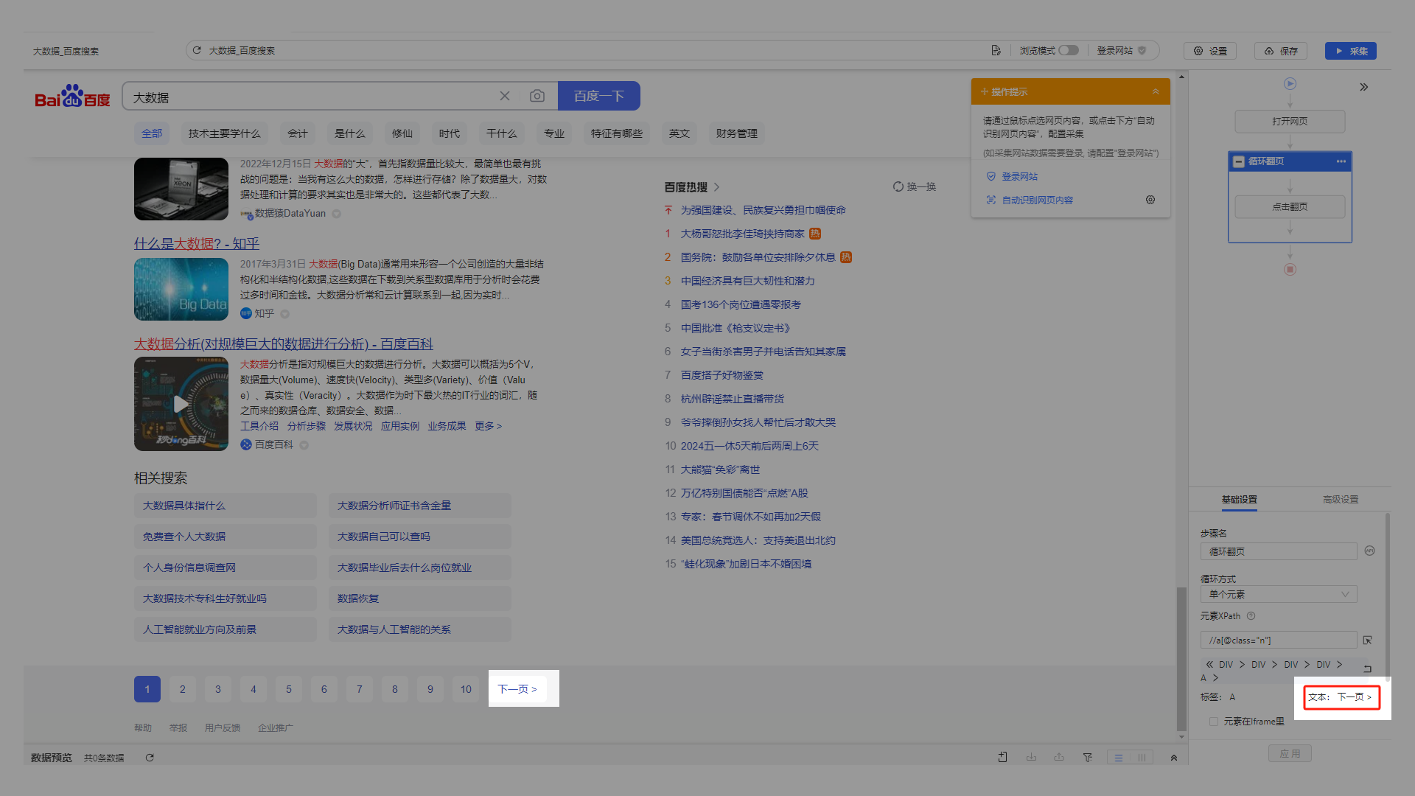This screenshot has height=796, width=1415.
Task: Open 设置 settings button
Action: (x=1209, y=51)
